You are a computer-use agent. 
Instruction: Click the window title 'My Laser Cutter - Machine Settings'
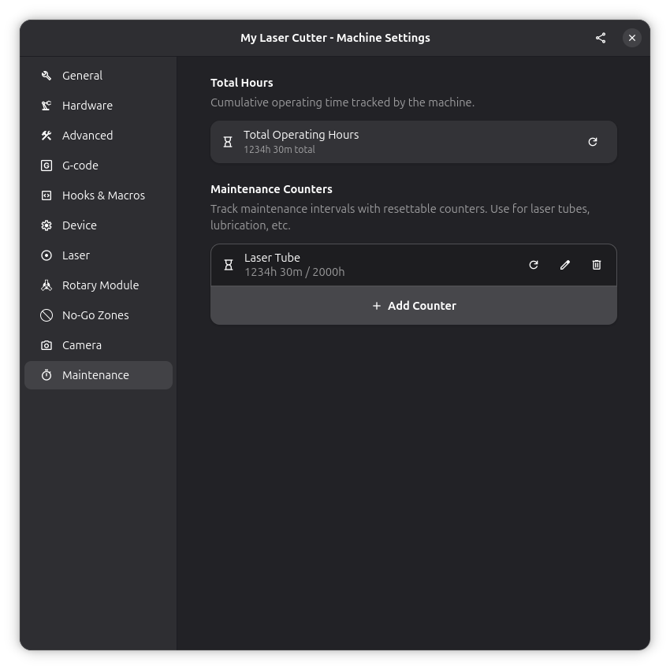tap(335, 38)
